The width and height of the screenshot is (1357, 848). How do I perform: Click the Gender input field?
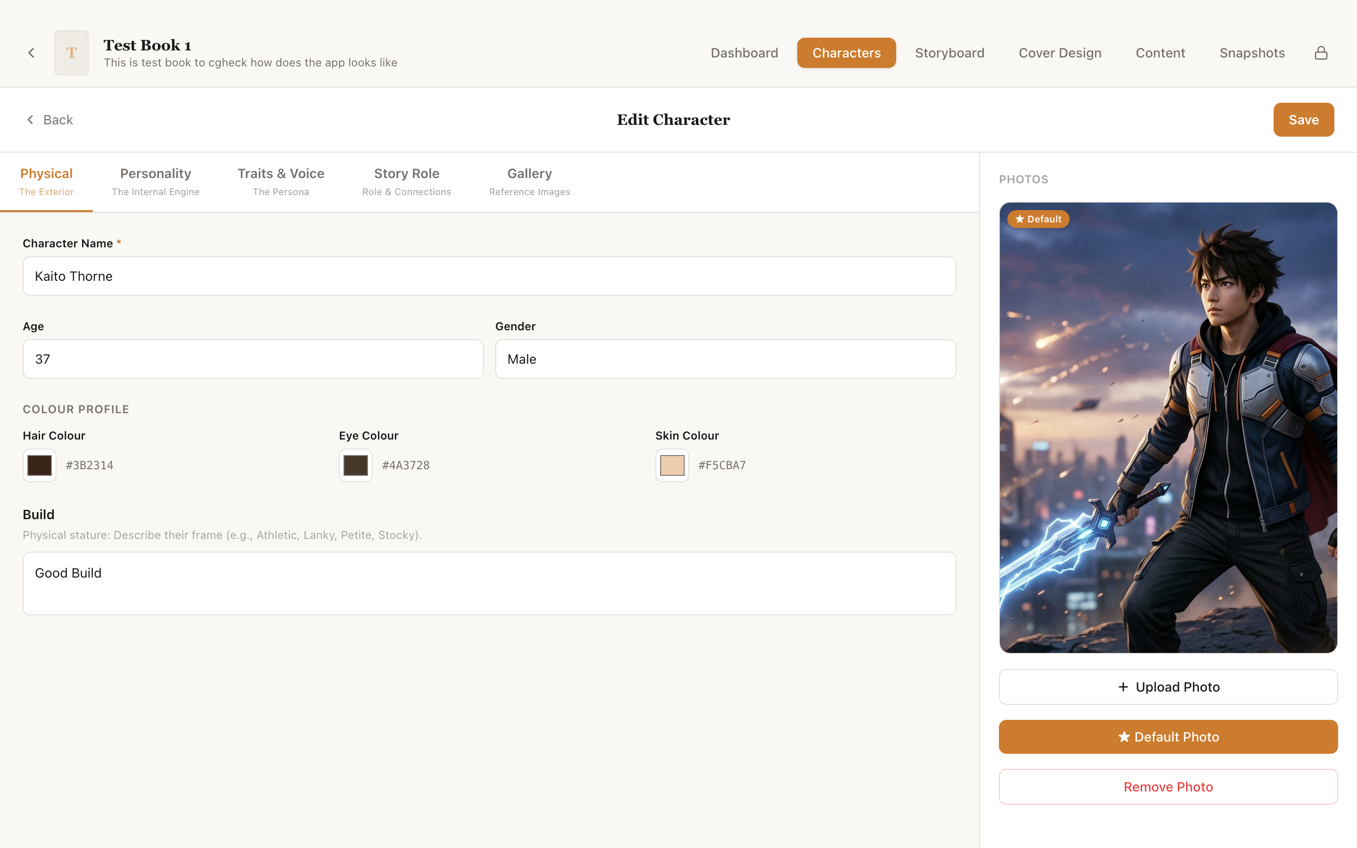point(725,359)
